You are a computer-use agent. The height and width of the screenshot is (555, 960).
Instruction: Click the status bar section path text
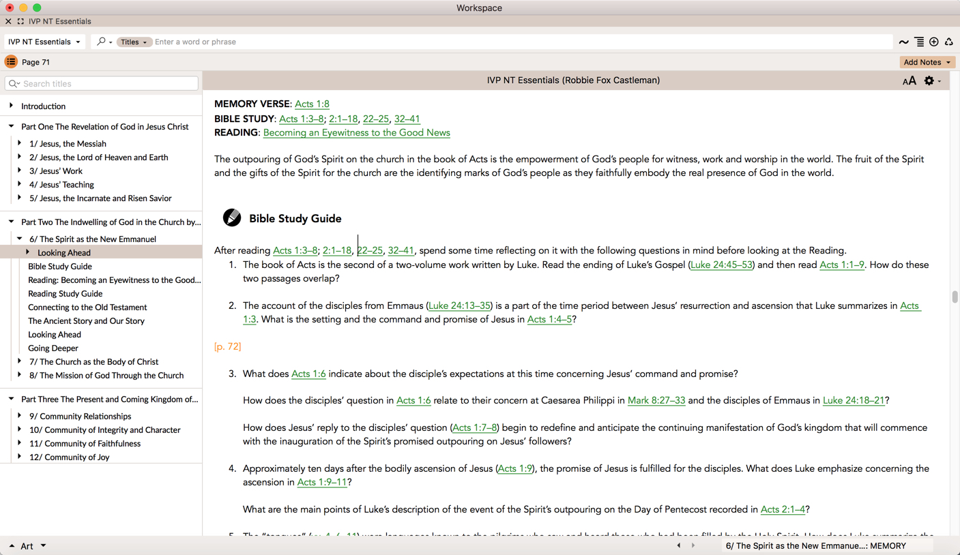point(816,545)
